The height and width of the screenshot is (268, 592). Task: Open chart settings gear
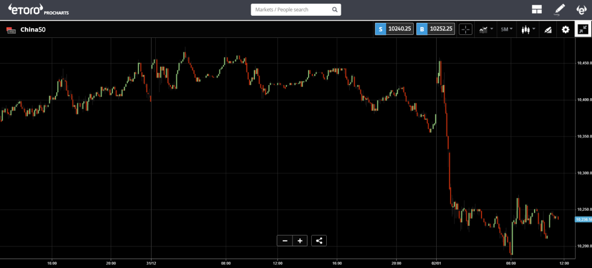565,30
